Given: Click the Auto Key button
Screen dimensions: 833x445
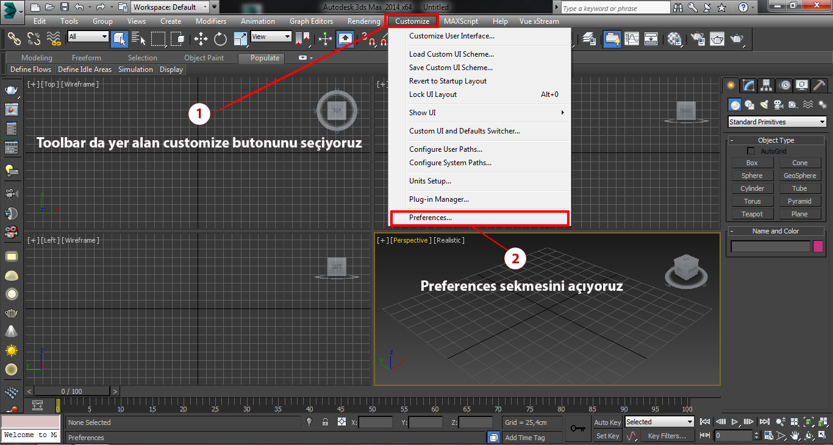Looking at the screenshot, I should point(607,422).
